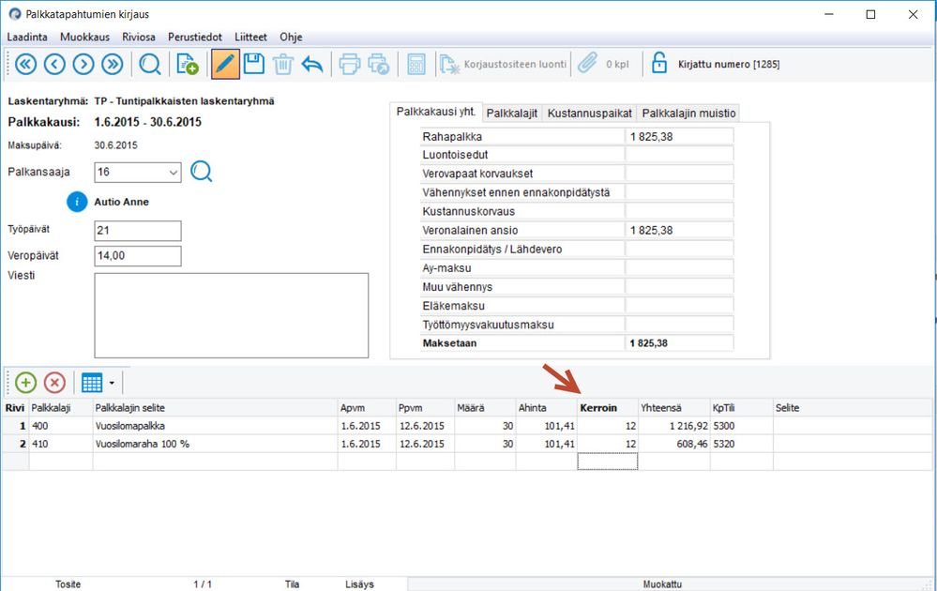Open the Riviosa menu
The height and width of the screenshot is (591, 937).
coord(139,37)
